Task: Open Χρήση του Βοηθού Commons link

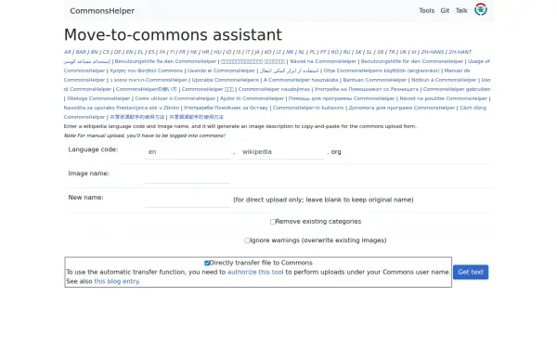Action: click(x=147, y=71)
